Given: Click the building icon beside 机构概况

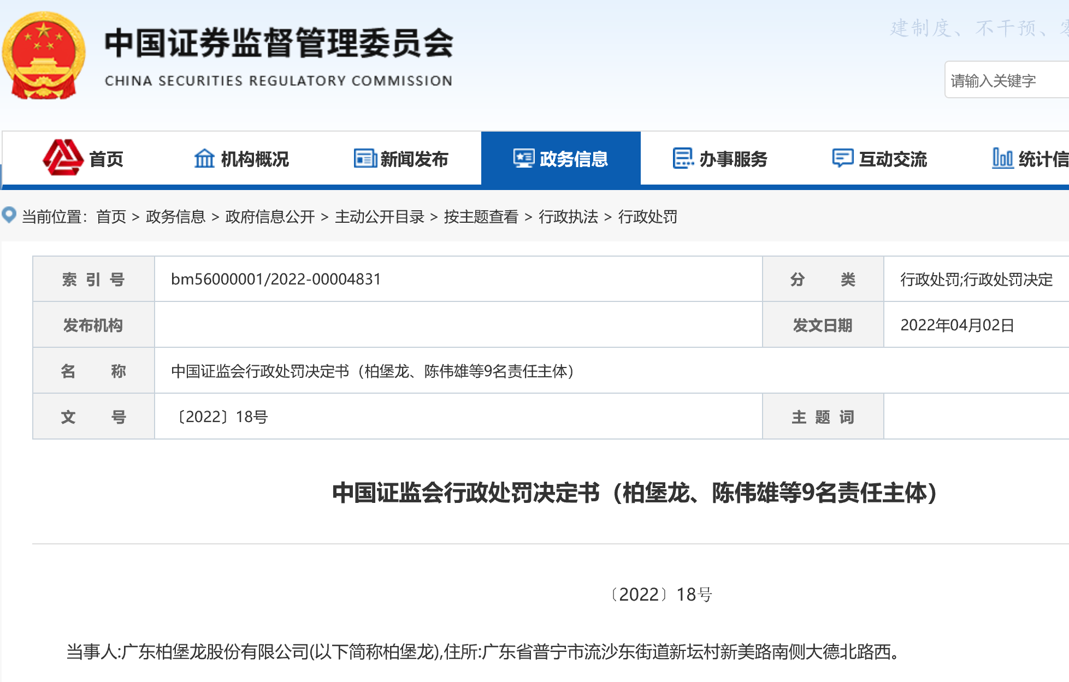Looking at the screenshot, I should point(204,158).
